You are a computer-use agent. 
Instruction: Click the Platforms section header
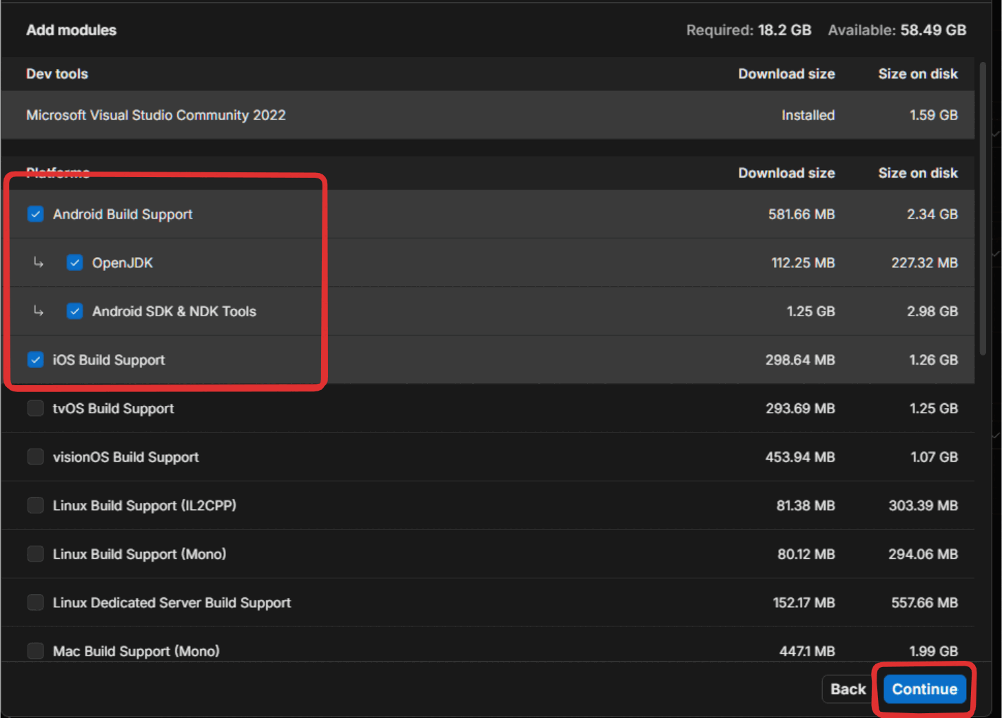(58, 172)
